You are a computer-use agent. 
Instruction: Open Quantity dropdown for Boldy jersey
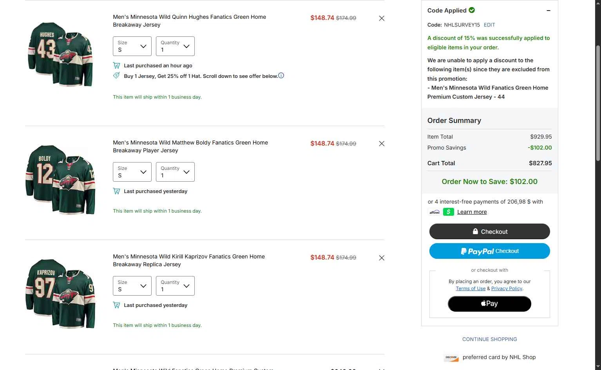click(x=175, y=172)
